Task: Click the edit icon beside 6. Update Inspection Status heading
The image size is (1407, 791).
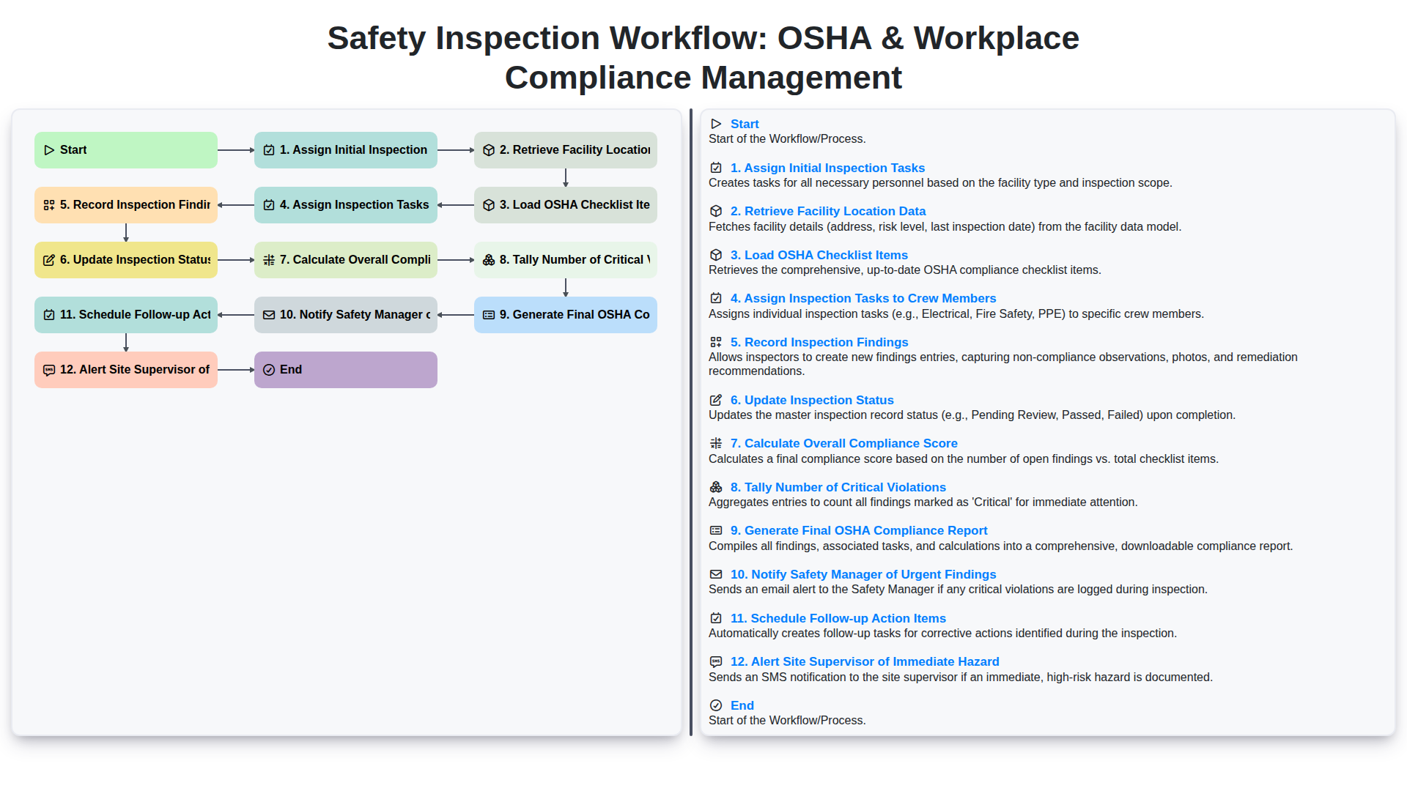Action: (x=716, y=400)
